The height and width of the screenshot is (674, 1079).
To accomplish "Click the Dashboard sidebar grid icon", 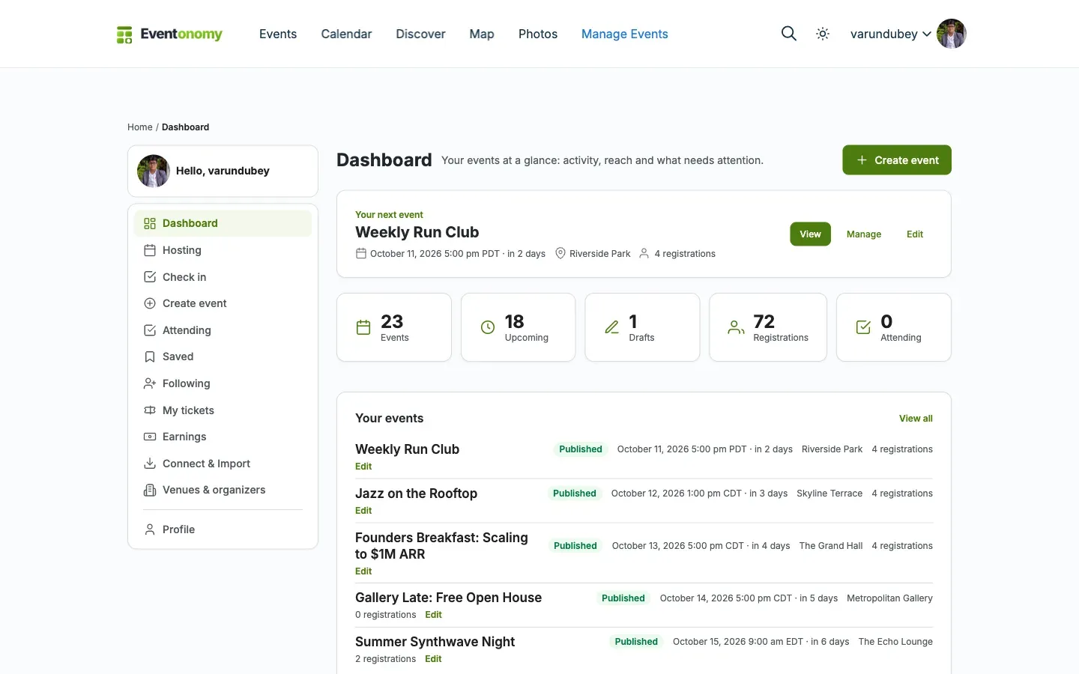I will coord(150,223).
